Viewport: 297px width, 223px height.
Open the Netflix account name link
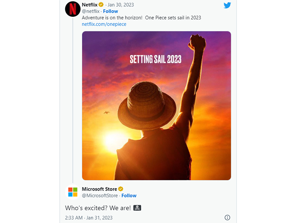[89, 5]
